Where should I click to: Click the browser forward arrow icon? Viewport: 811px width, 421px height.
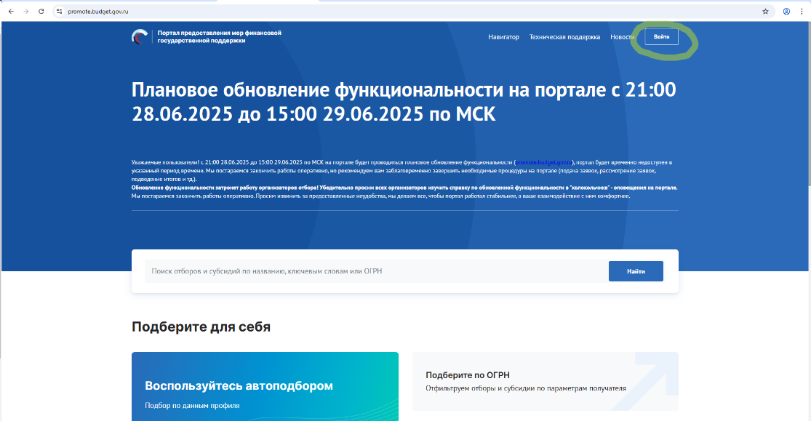(x=25, y=12)
